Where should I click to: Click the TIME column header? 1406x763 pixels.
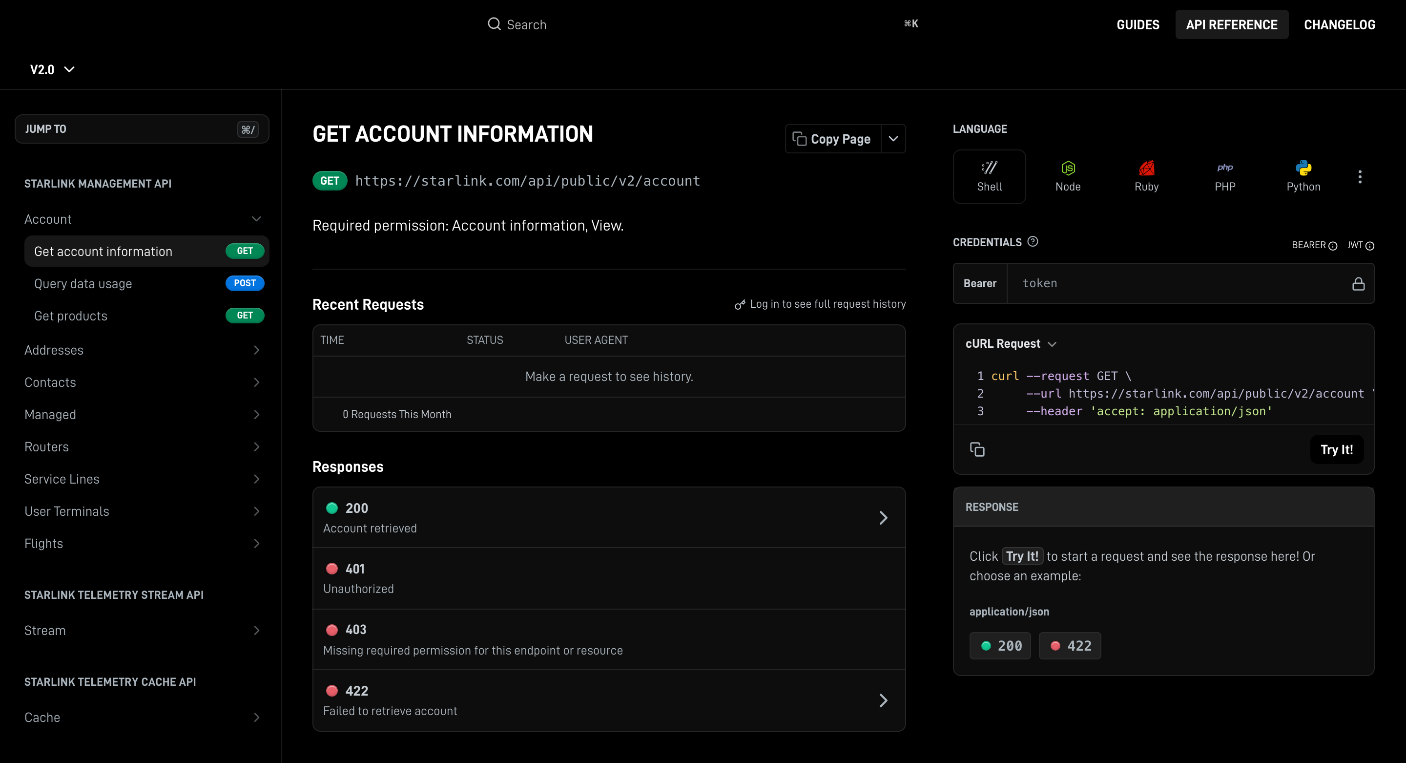tap(332, 340)
